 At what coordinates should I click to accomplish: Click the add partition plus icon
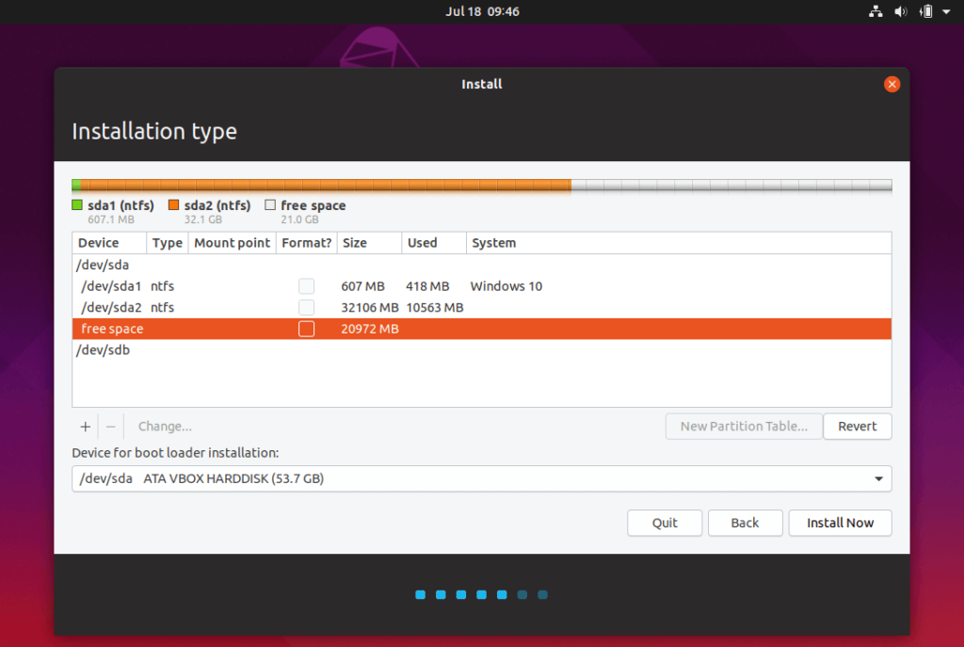tap(85, 426)
